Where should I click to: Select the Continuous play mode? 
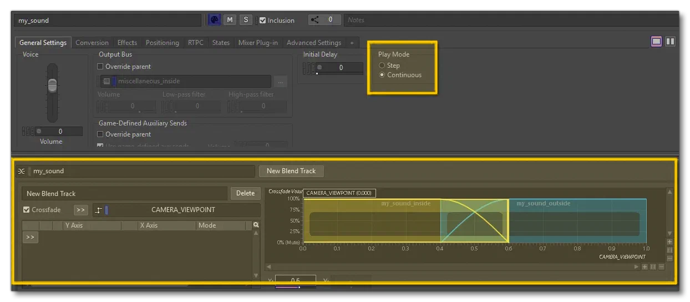coord(382,75)
